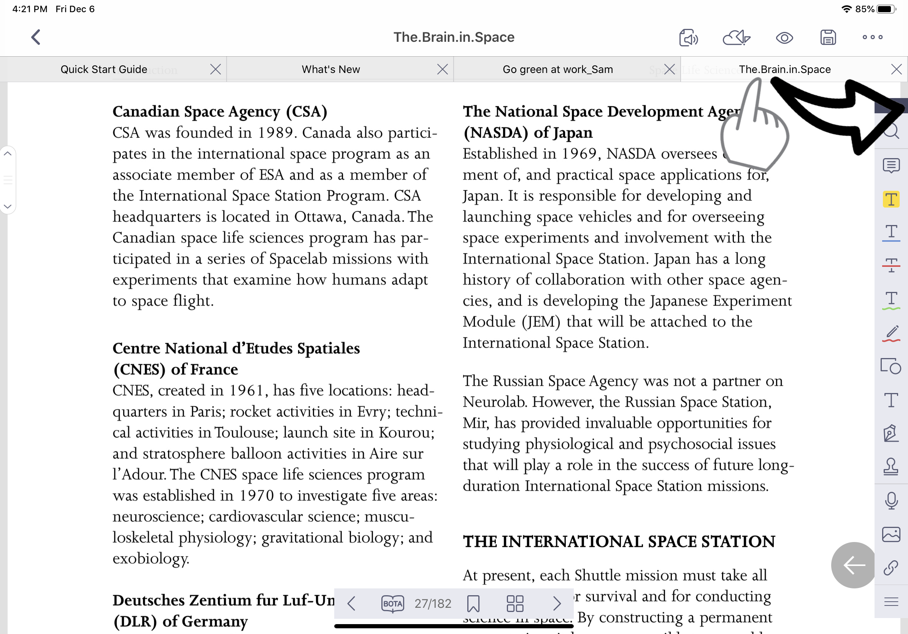Check the battery indicator in status bar
The height and width of the screenshot is (634, 908).
click(x=887, y=9)
